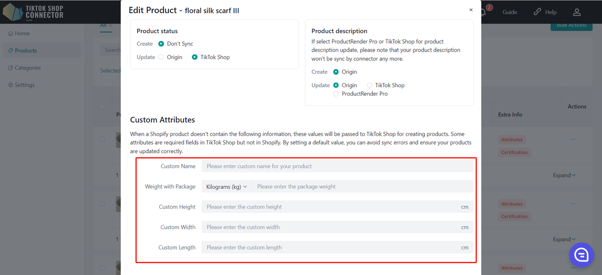The width and height of the screenshot is (602, 275).
Task: Click second row Attributes tag
Action: [512, 204]
